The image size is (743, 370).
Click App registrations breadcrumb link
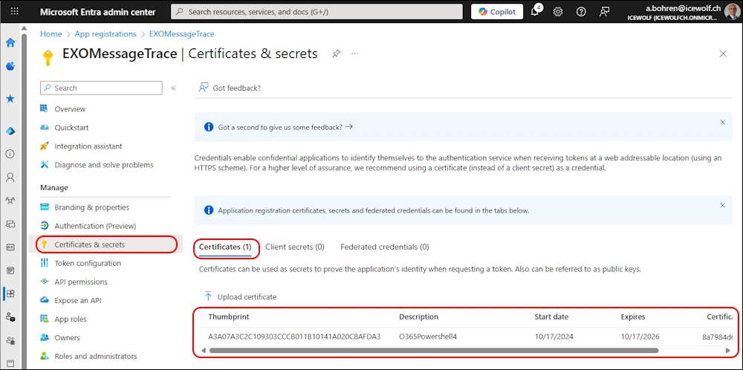(106, 34)
